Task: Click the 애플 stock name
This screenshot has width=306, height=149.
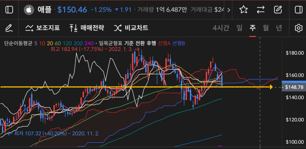Action: 45,10
